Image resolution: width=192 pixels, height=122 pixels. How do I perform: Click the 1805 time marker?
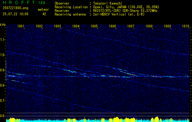(94, 26)
